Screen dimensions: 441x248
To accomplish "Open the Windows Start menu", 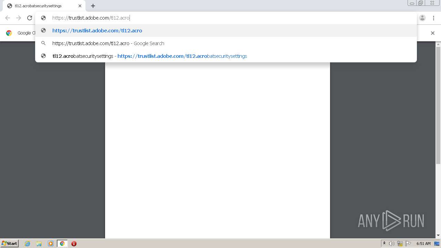I will [10, 243].
